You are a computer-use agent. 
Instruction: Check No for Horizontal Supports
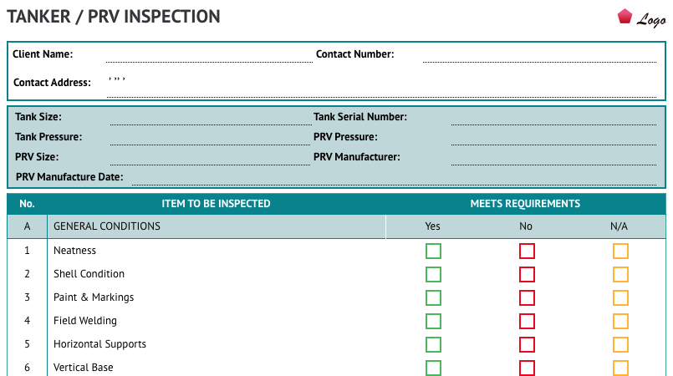[527, 345]
